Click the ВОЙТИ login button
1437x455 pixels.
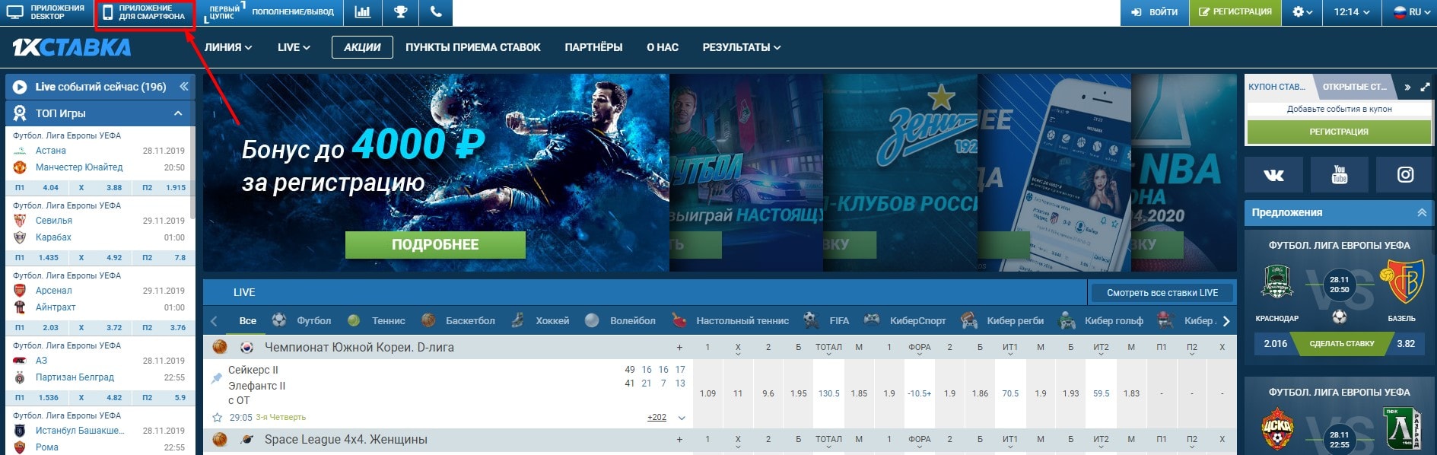pyautogui.click(x=1154, y=12)
